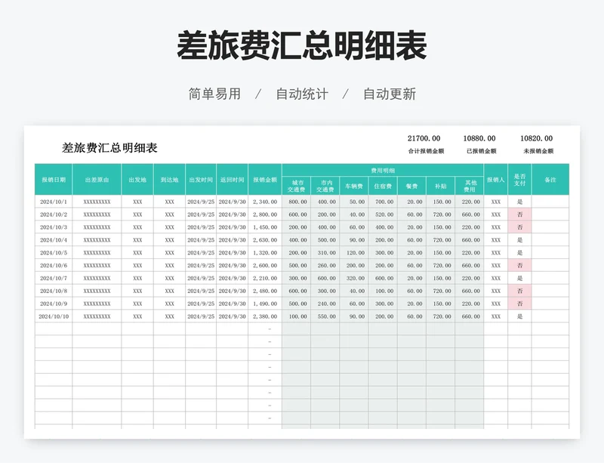Select the amount cell 1,450.00

pyautogui.click(x=265, y=227)
